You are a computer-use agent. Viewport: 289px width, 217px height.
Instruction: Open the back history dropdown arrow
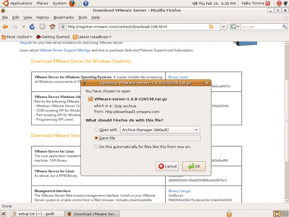pos(23,27)
